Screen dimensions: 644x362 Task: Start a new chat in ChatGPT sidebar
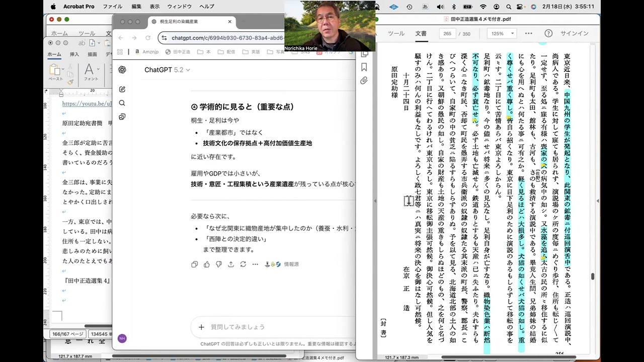(x=122, y=89)
